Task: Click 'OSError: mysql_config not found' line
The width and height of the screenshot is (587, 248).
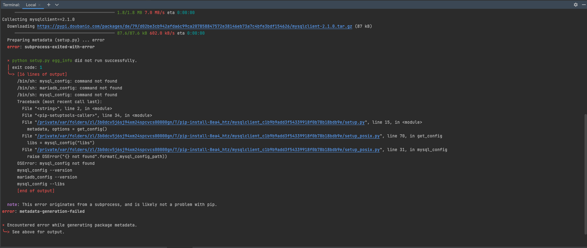Action: pos(56,163)
